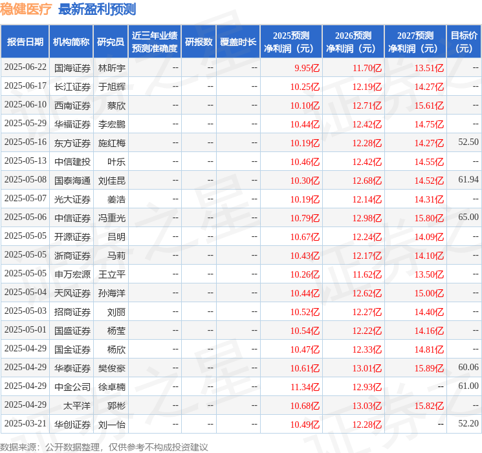
Task: Click the 14.81亿 forecast value
Action: pos(429,349)
